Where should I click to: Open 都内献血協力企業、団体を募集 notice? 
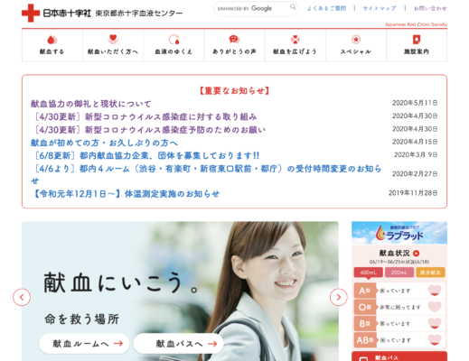click(146, 155)
